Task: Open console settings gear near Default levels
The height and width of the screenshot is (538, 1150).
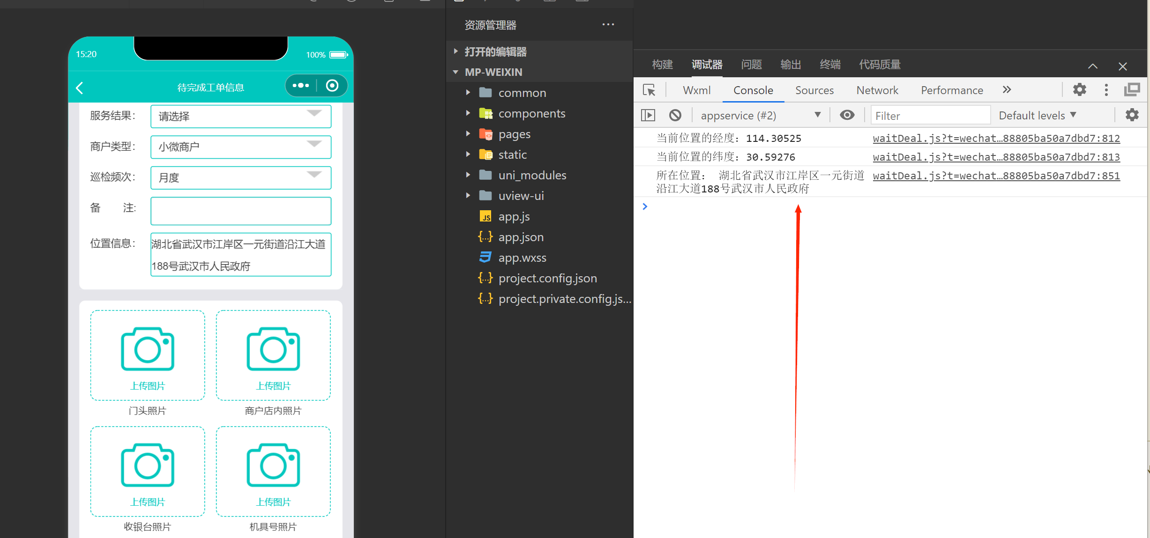Action: click(x=1132, y=115)
